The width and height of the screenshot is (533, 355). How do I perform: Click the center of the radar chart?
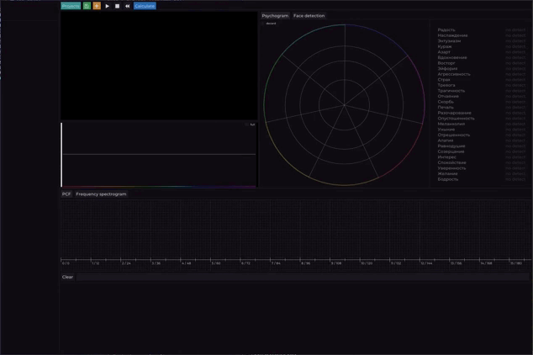tap(345, 105)
